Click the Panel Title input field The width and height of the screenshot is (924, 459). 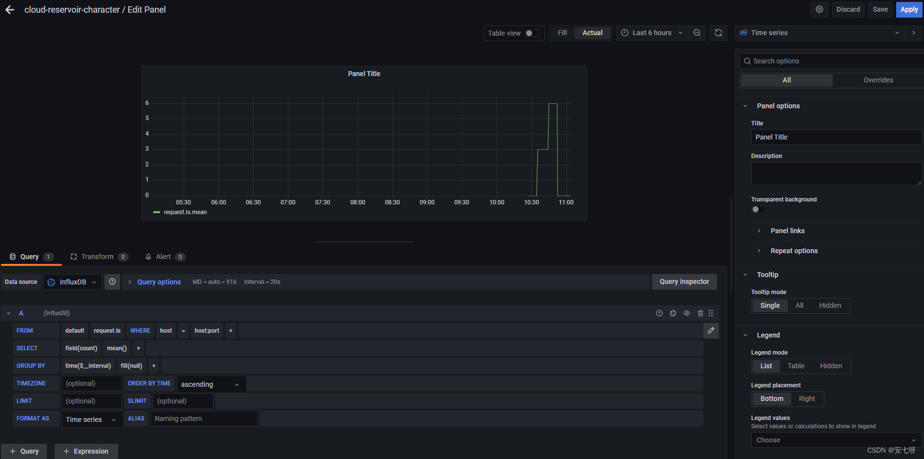pos(836,137)
